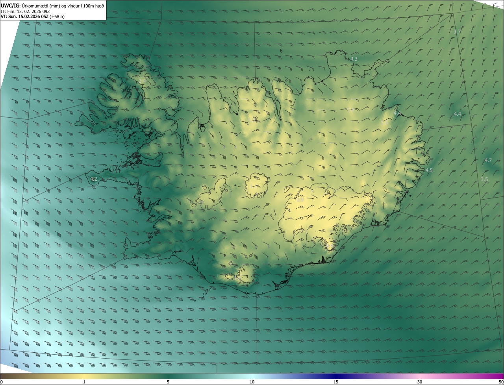Click the map title 'Úrkomumætti (mm) og vindur í 100m hæð'
Viewport: 504px width, 385px height.
click(63, 6)
